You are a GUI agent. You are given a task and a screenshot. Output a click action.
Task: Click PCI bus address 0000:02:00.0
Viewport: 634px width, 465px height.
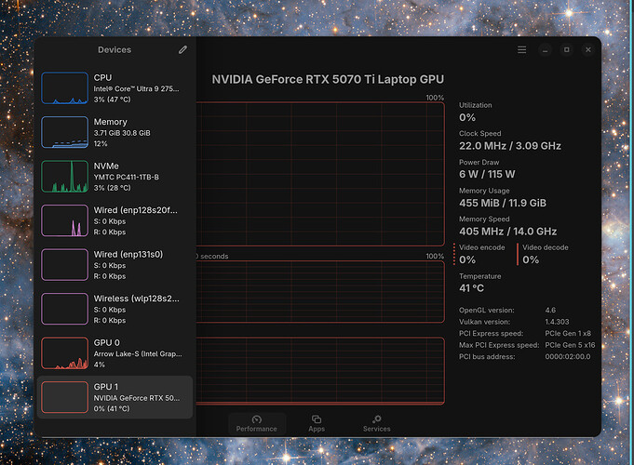567,357
